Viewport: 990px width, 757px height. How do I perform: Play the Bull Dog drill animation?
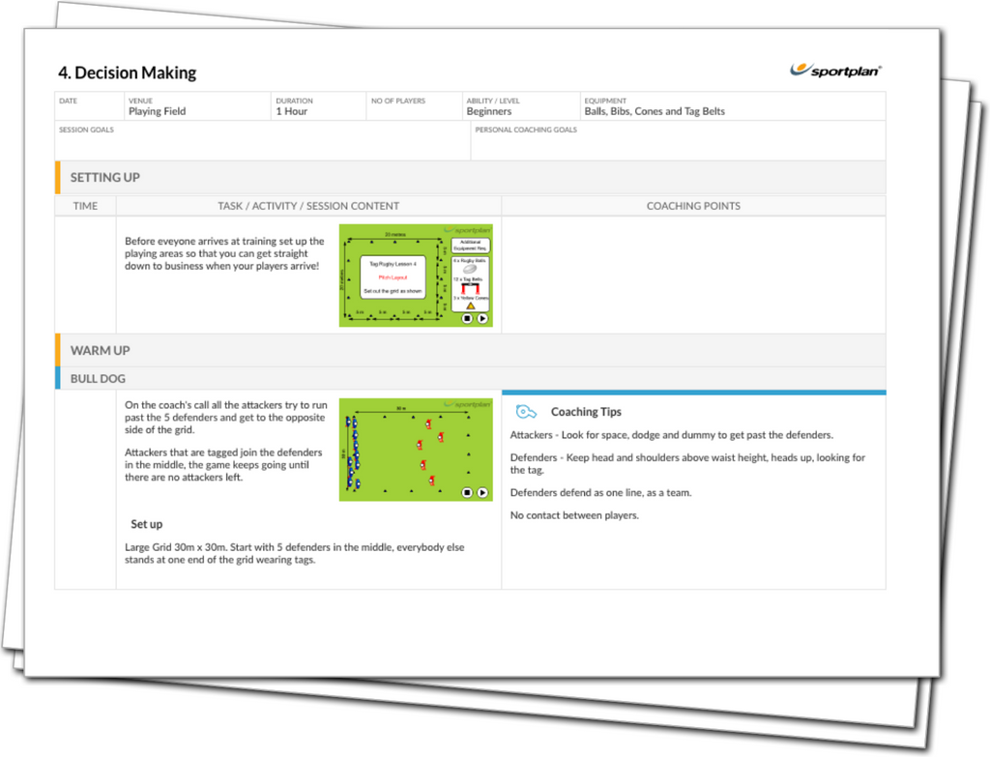[481, 492]
